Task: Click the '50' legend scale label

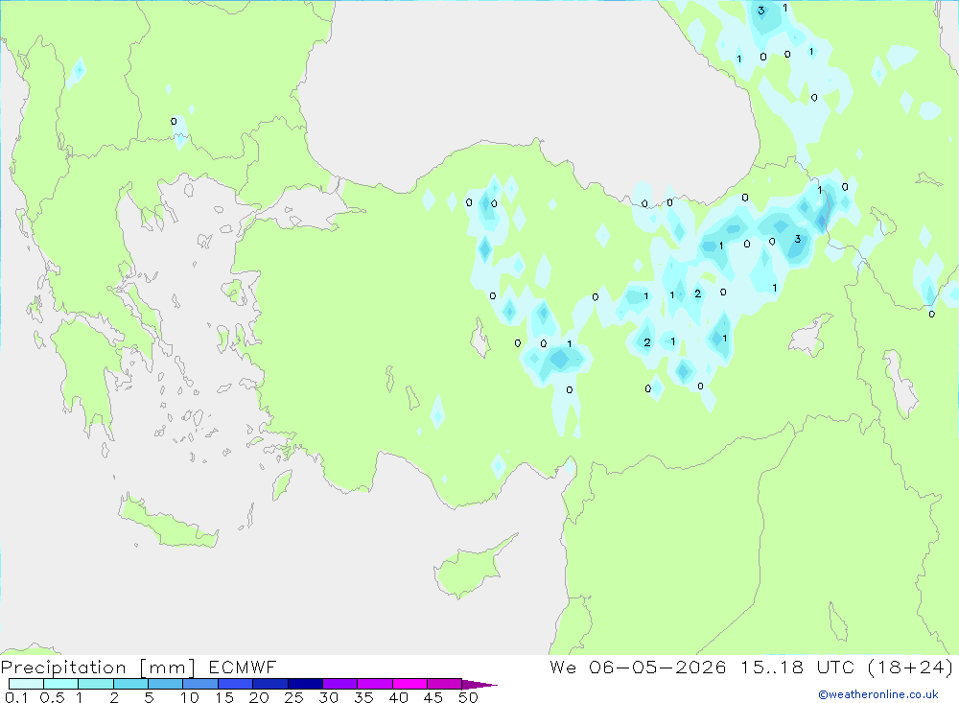Action: point(469,697)
